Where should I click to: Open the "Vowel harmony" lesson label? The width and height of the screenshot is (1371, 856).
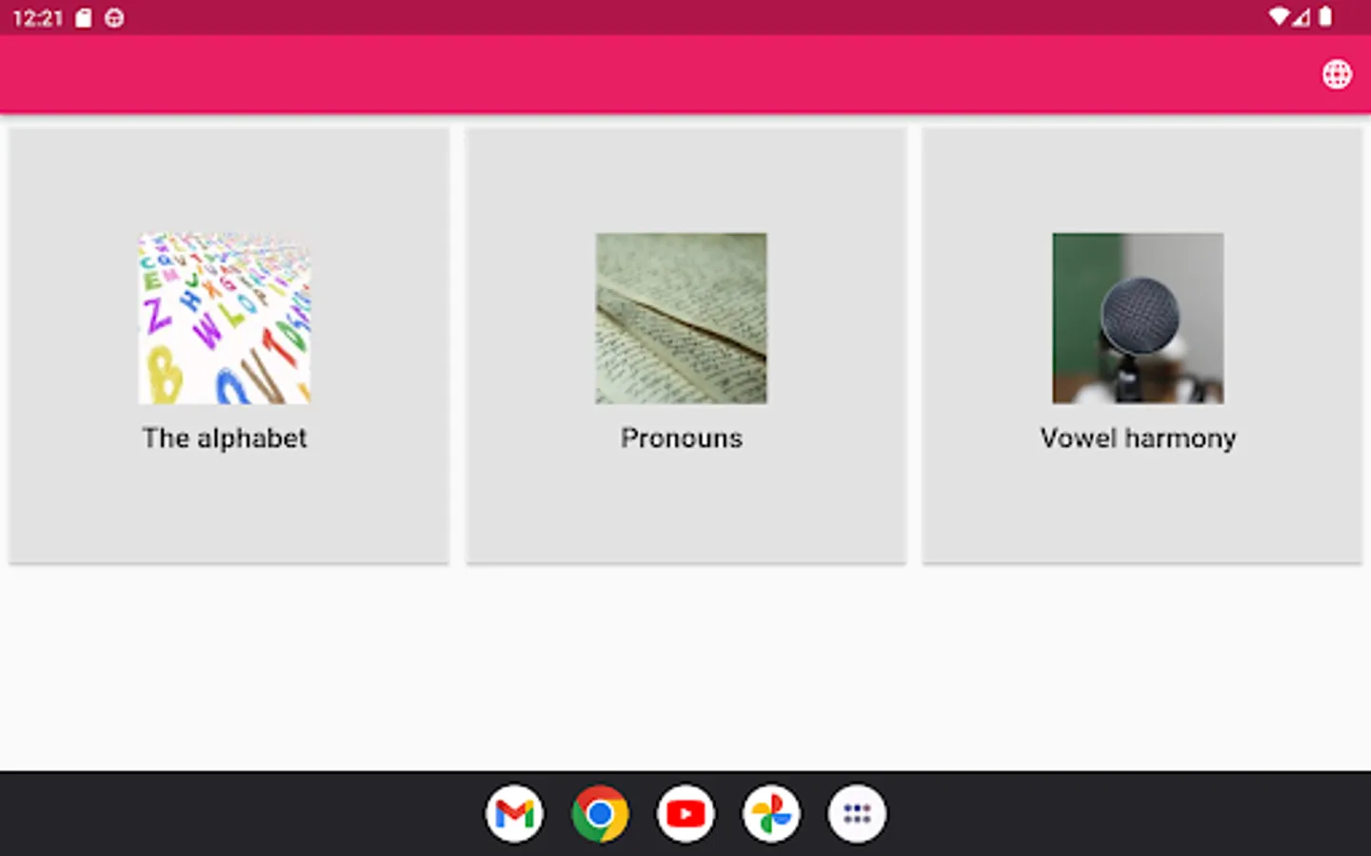coord(1139,438)
